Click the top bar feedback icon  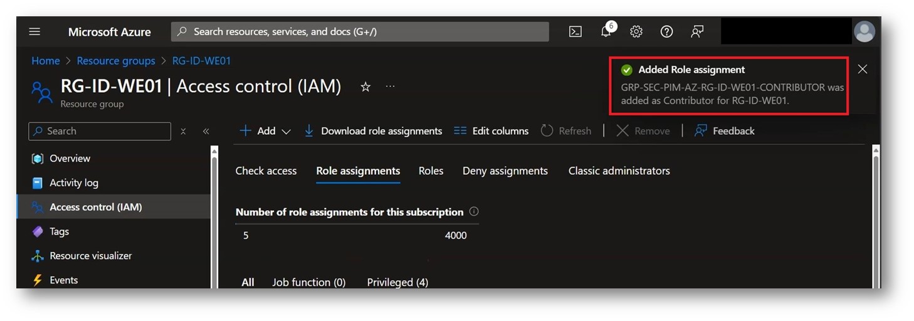click(697, 32)
